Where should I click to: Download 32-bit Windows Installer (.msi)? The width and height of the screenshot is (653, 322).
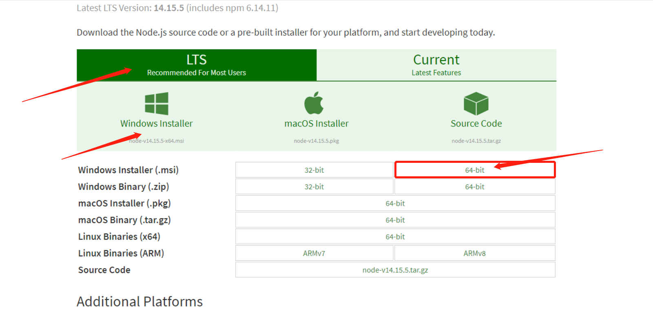(x=314, y=170)
